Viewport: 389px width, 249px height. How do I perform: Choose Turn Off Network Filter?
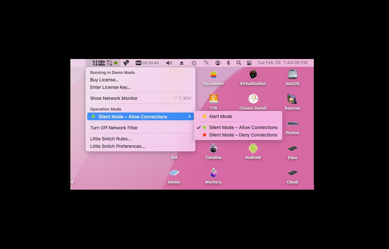pyautogui.click(x=140, y=128)
